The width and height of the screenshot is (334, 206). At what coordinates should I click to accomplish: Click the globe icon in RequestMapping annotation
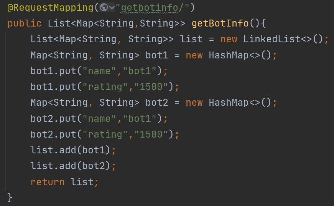coord(103,7)
